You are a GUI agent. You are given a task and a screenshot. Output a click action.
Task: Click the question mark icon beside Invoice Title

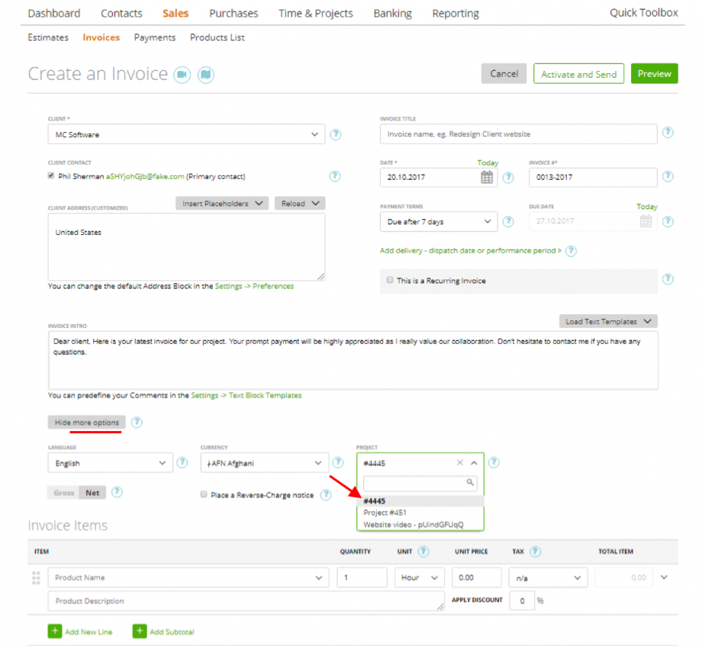tap(668, 133)
